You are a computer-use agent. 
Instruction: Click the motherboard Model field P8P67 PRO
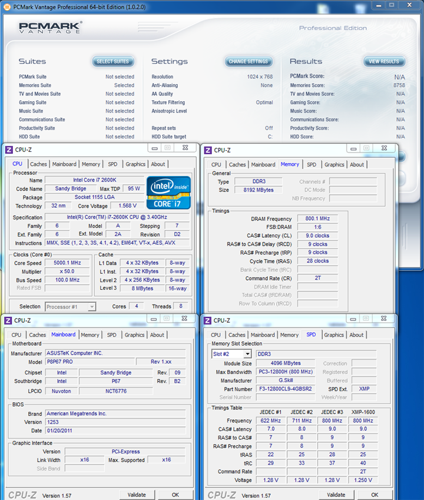pos(90,362)
